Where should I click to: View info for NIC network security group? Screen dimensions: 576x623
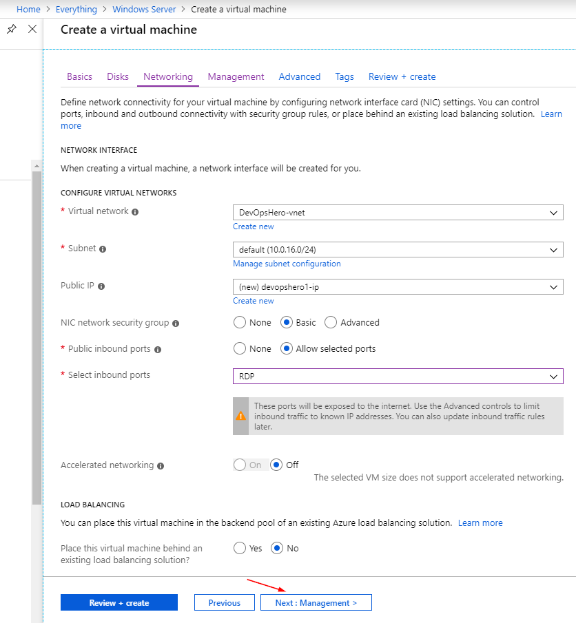176,324
